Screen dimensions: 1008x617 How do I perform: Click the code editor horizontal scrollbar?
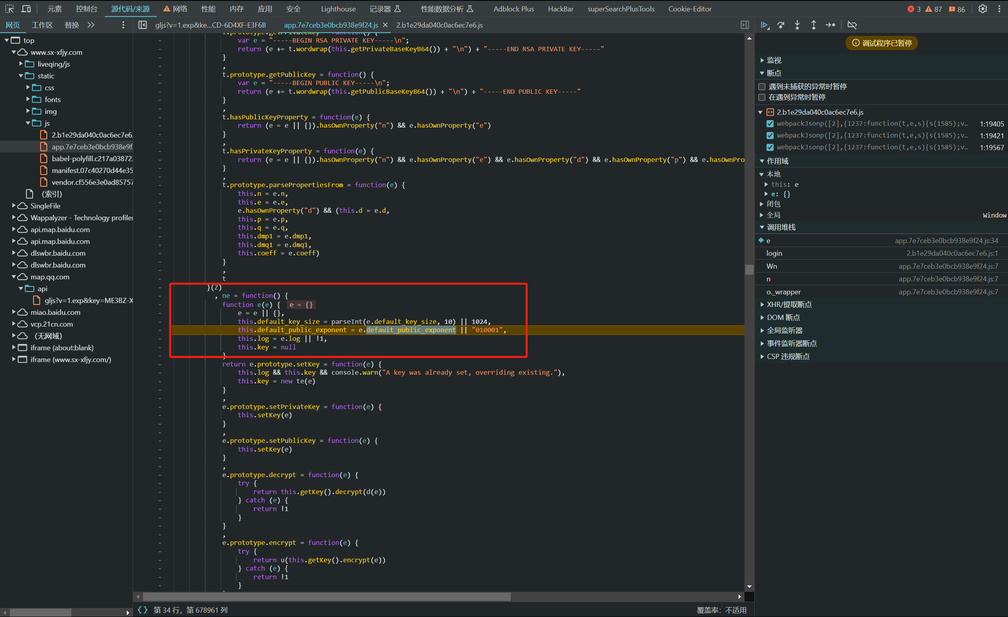coord(327,597)
